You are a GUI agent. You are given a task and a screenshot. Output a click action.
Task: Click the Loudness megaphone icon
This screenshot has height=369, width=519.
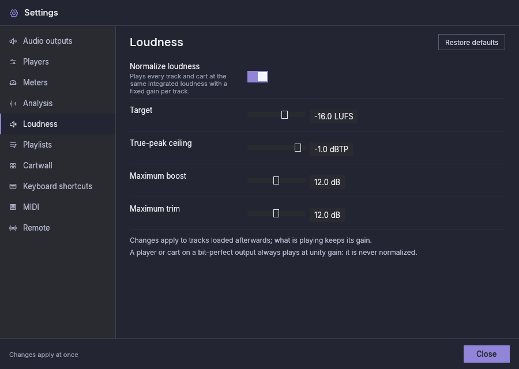point(13,124)
